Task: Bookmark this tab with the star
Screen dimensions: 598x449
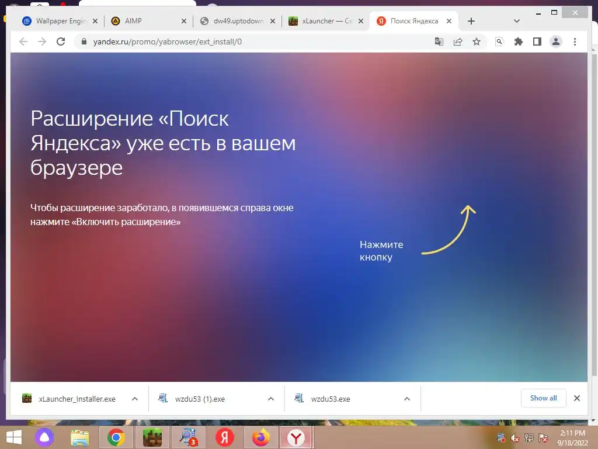Action: 477,42
